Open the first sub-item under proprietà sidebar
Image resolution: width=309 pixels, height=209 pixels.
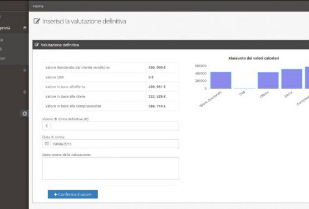point(2,40)
